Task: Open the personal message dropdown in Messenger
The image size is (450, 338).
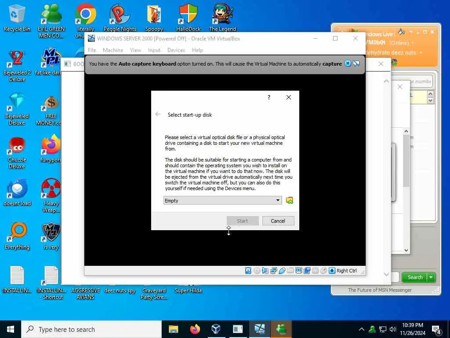Action: 421,53
